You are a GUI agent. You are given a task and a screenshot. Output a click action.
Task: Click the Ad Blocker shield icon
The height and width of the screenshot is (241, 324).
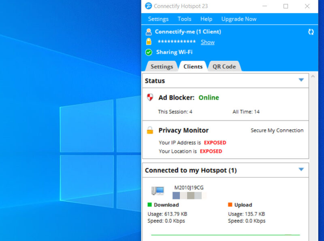pyautogui.click(x=150, y=97)
